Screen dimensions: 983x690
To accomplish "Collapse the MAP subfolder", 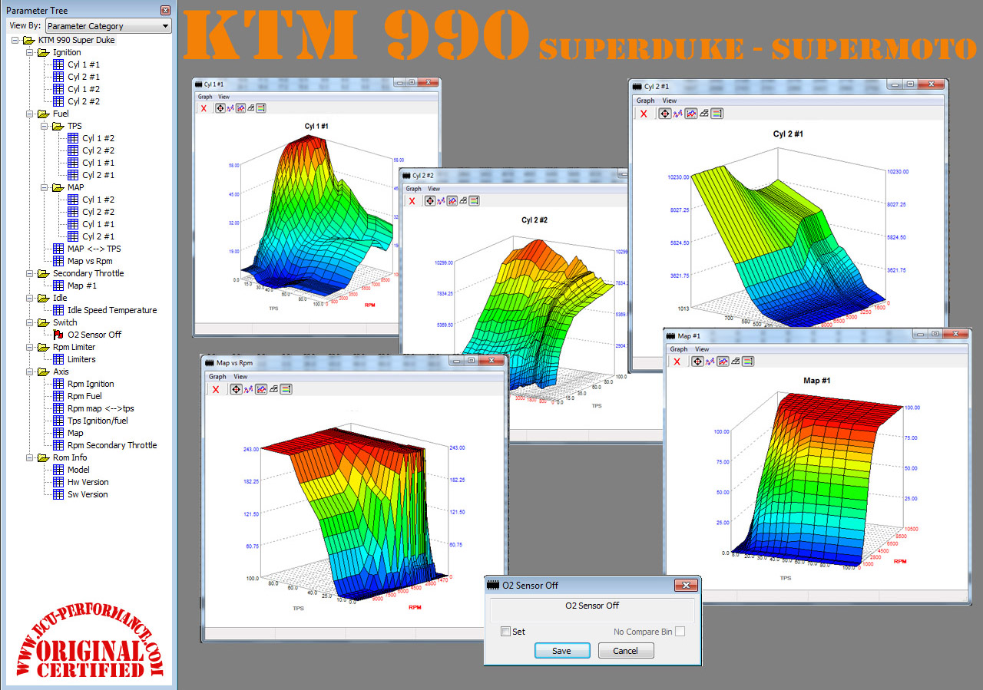I will [x=44, y=187].
